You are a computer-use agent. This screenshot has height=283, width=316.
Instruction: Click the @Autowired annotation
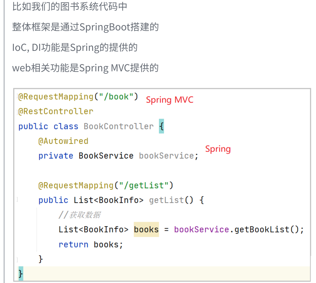(63, 141)
